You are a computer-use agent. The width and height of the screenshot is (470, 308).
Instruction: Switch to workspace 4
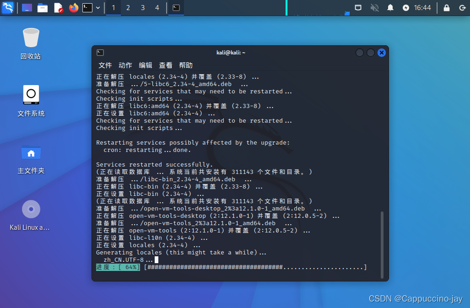click(x=157, y=8)
